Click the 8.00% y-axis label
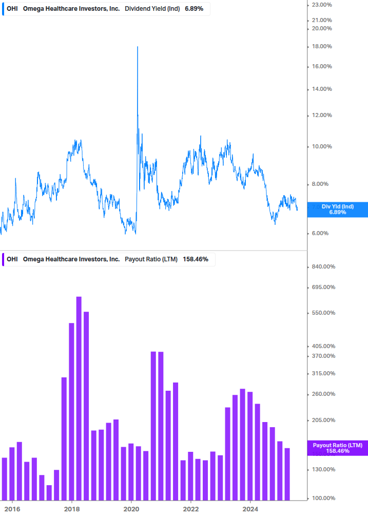 pos(320,184)
